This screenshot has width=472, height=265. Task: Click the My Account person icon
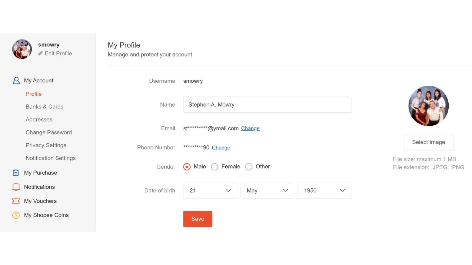(x=16, y=81)
